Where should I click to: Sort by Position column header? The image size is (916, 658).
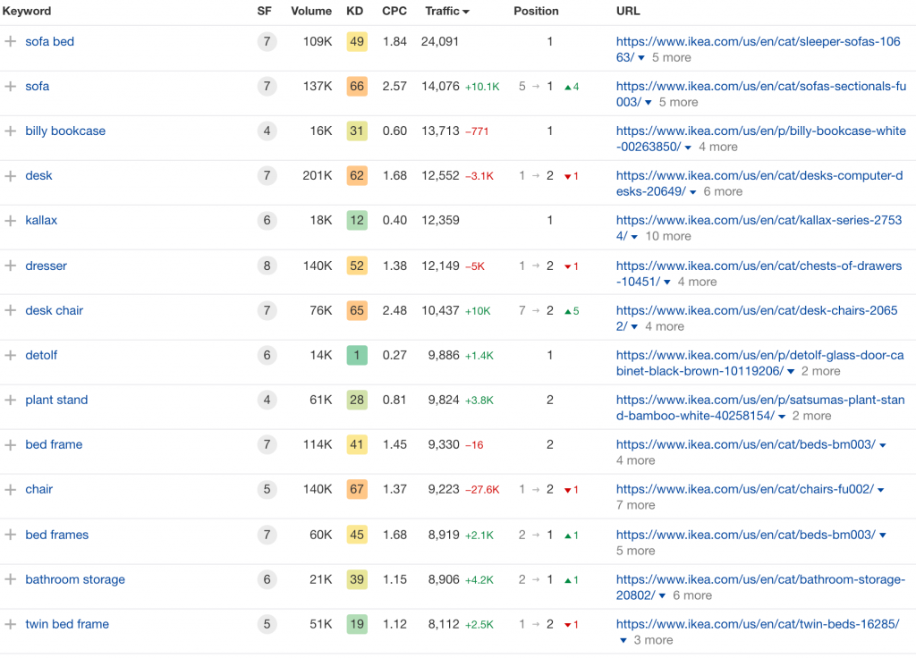(x=536, y=11)
